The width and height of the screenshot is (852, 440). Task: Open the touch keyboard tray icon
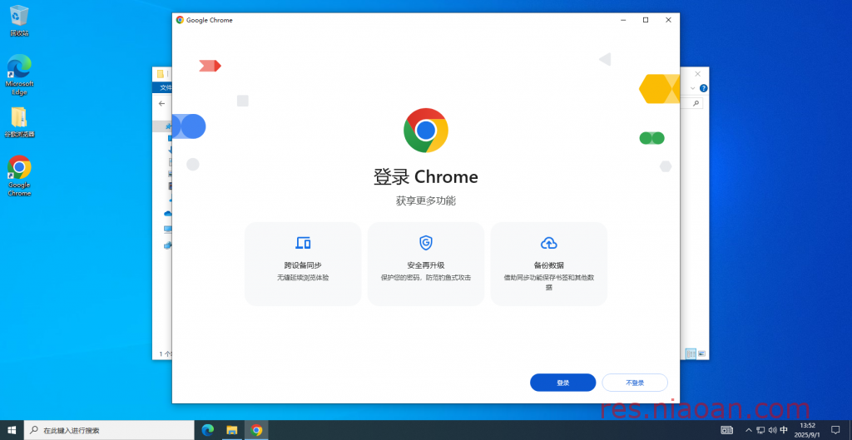pyautogui.click(x=726, y=430)
